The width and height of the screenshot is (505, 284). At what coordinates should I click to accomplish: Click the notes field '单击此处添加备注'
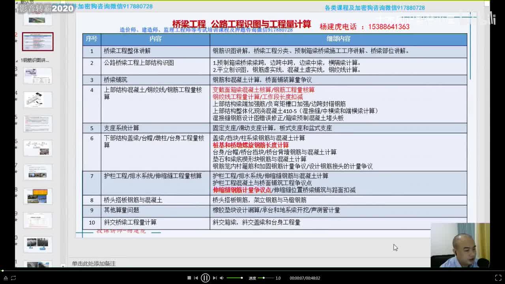pyautogui.click(x=94, y=263)
